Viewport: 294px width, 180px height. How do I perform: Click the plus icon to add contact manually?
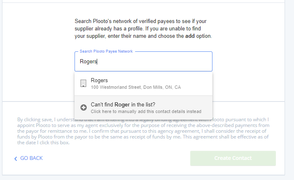tap(83, 108)
